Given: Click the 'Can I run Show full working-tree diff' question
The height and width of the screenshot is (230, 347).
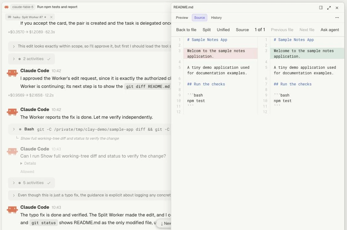Looking at the screenshot, I should [93, 156].
